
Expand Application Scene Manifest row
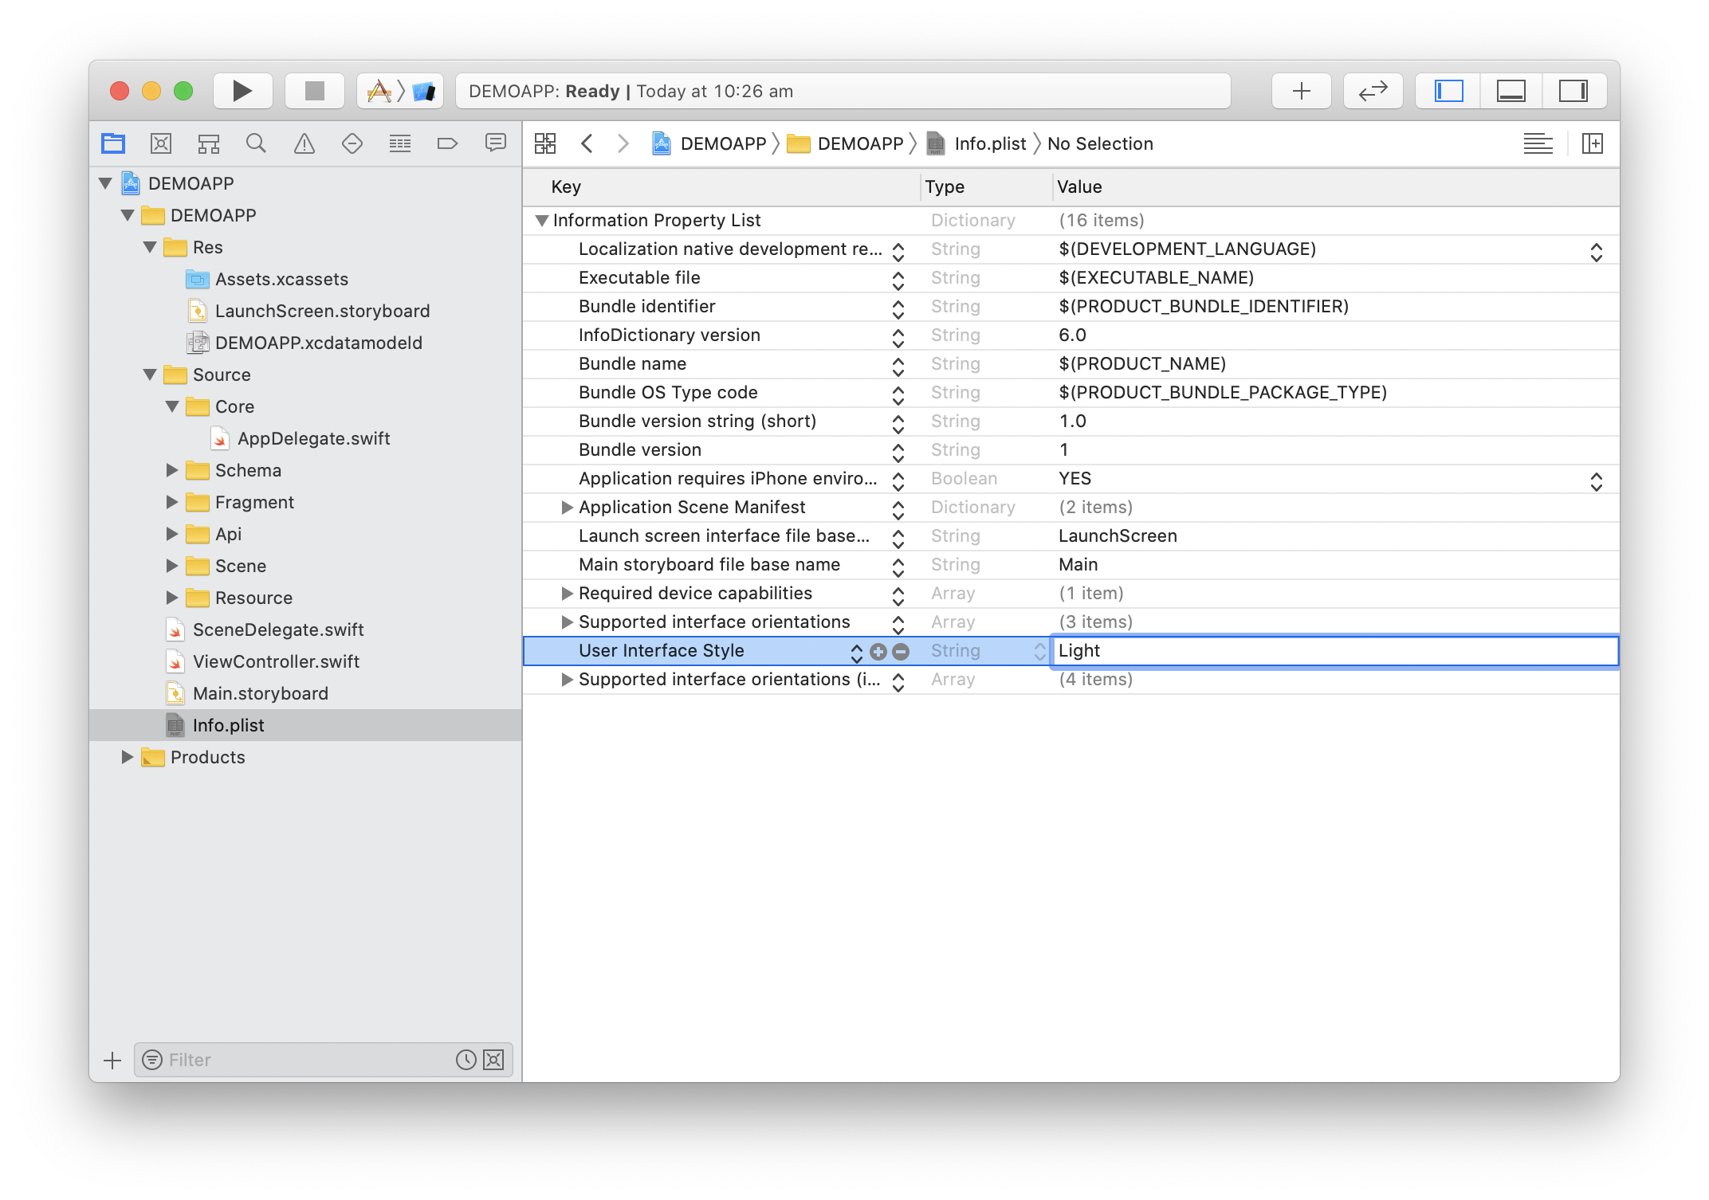[567, 508]
